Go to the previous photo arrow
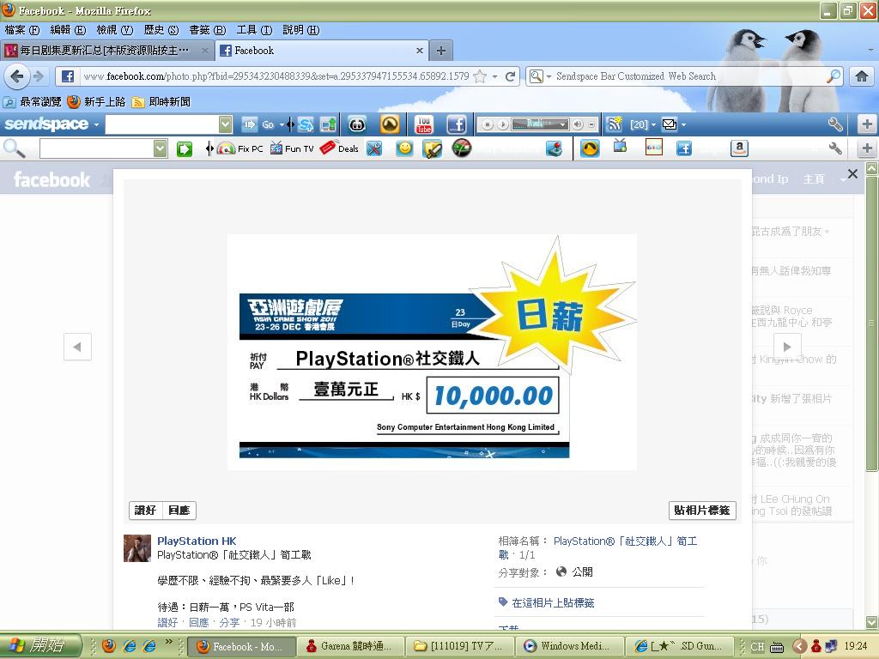Image resolution: width=879 pixels, height=659 pixels. 77,347
